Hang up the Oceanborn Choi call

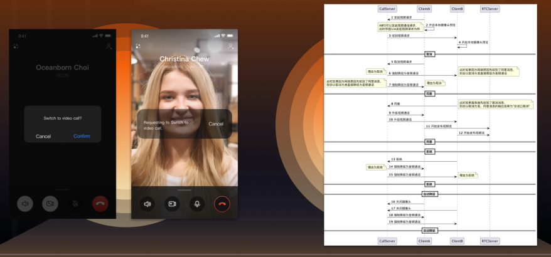click(x=100, y=204)
